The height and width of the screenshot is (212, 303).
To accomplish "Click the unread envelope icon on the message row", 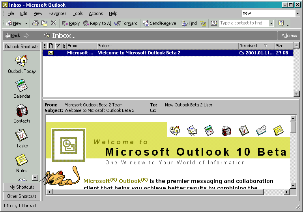I will tap(51, 53).
